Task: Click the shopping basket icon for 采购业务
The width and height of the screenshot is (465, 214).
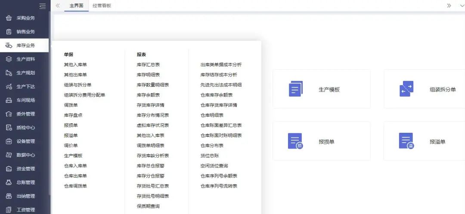Action: point(9,18)
